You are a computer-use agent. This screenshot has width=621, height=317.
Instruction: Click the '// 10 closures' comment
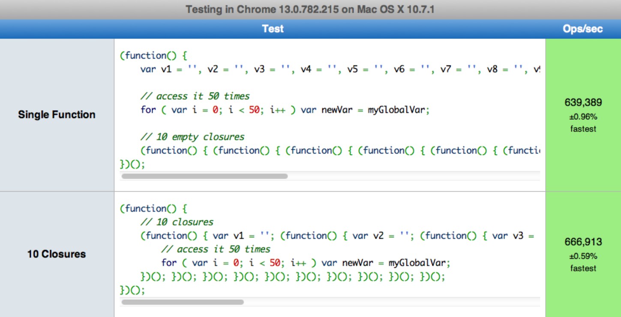(177, 222)
